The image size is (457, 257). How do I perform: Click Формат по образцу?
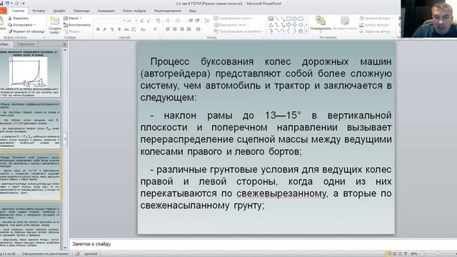[26, 31]
